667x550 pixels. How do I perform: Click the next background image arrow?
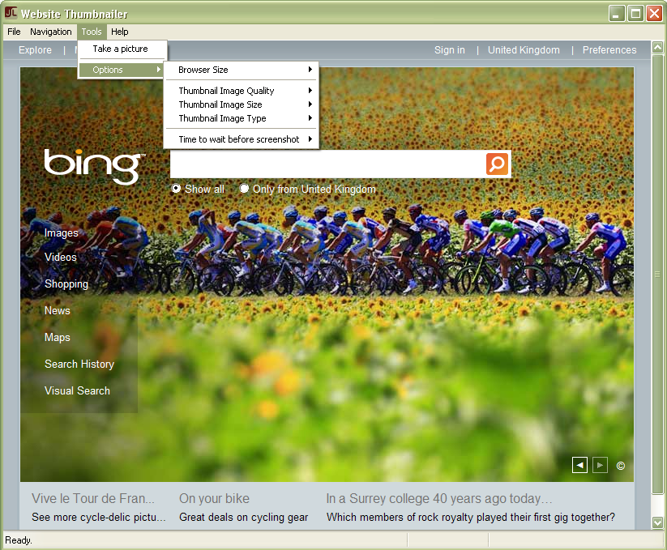[x=600, y=465]
